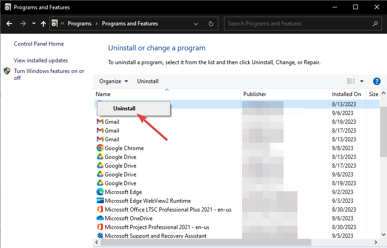Viewport: 387px width, 248px height.
Task: Go up one folder level
Action: (x=43, y=24)
